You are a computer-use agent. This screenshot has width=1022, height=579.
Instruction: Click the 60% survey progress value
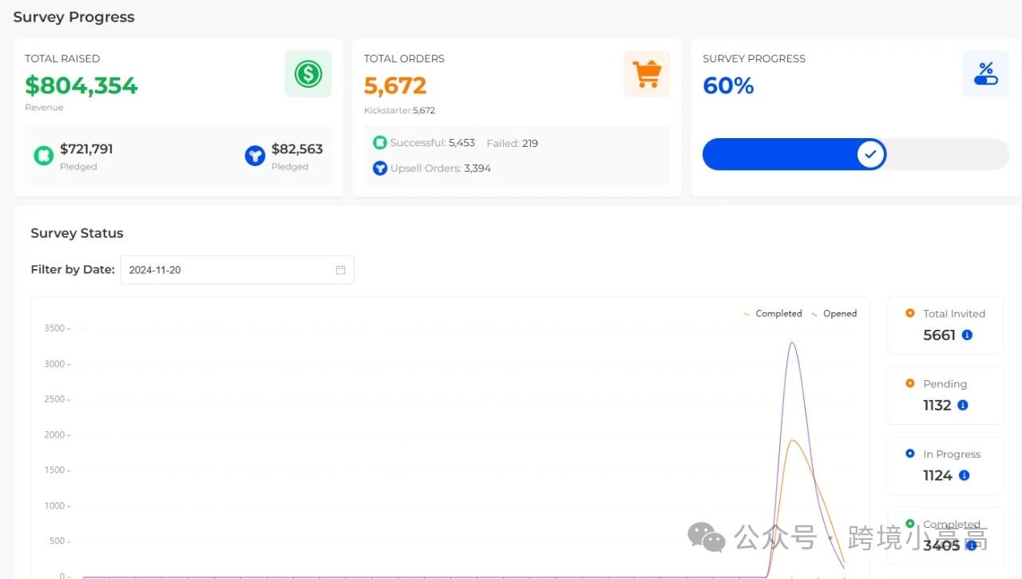pyautogui.click(x=728, y=85)
